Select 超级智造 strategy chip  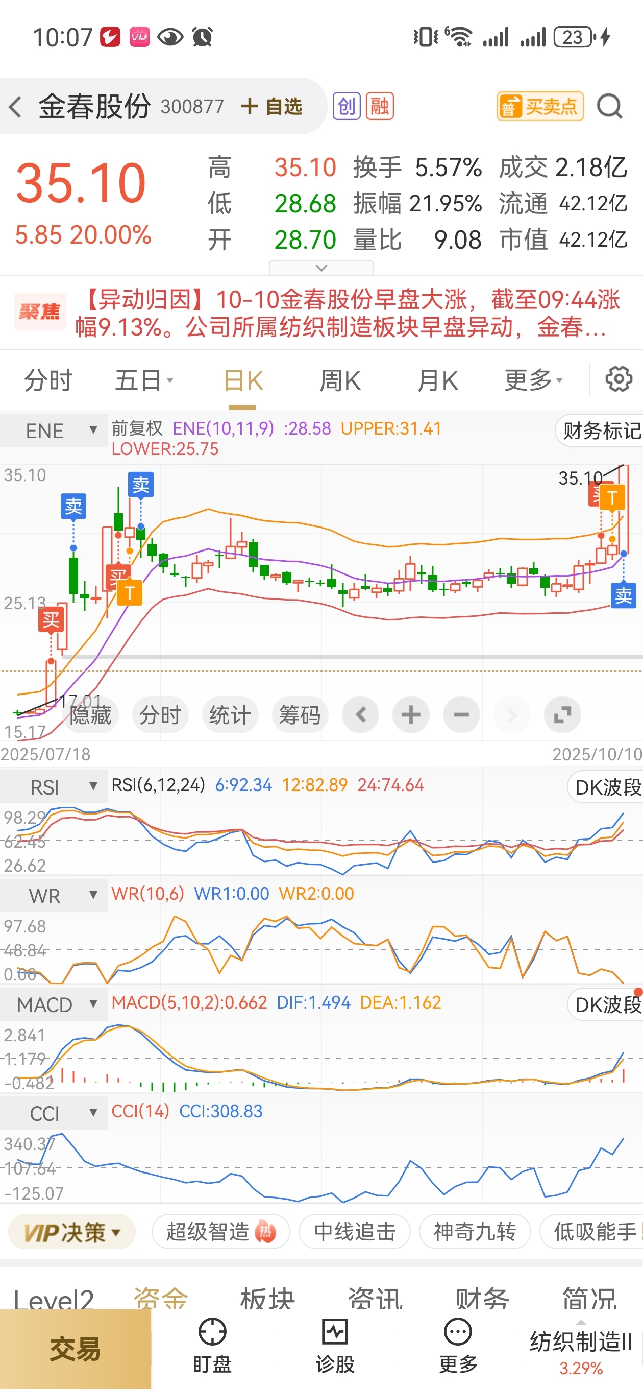coord(220,1232)
